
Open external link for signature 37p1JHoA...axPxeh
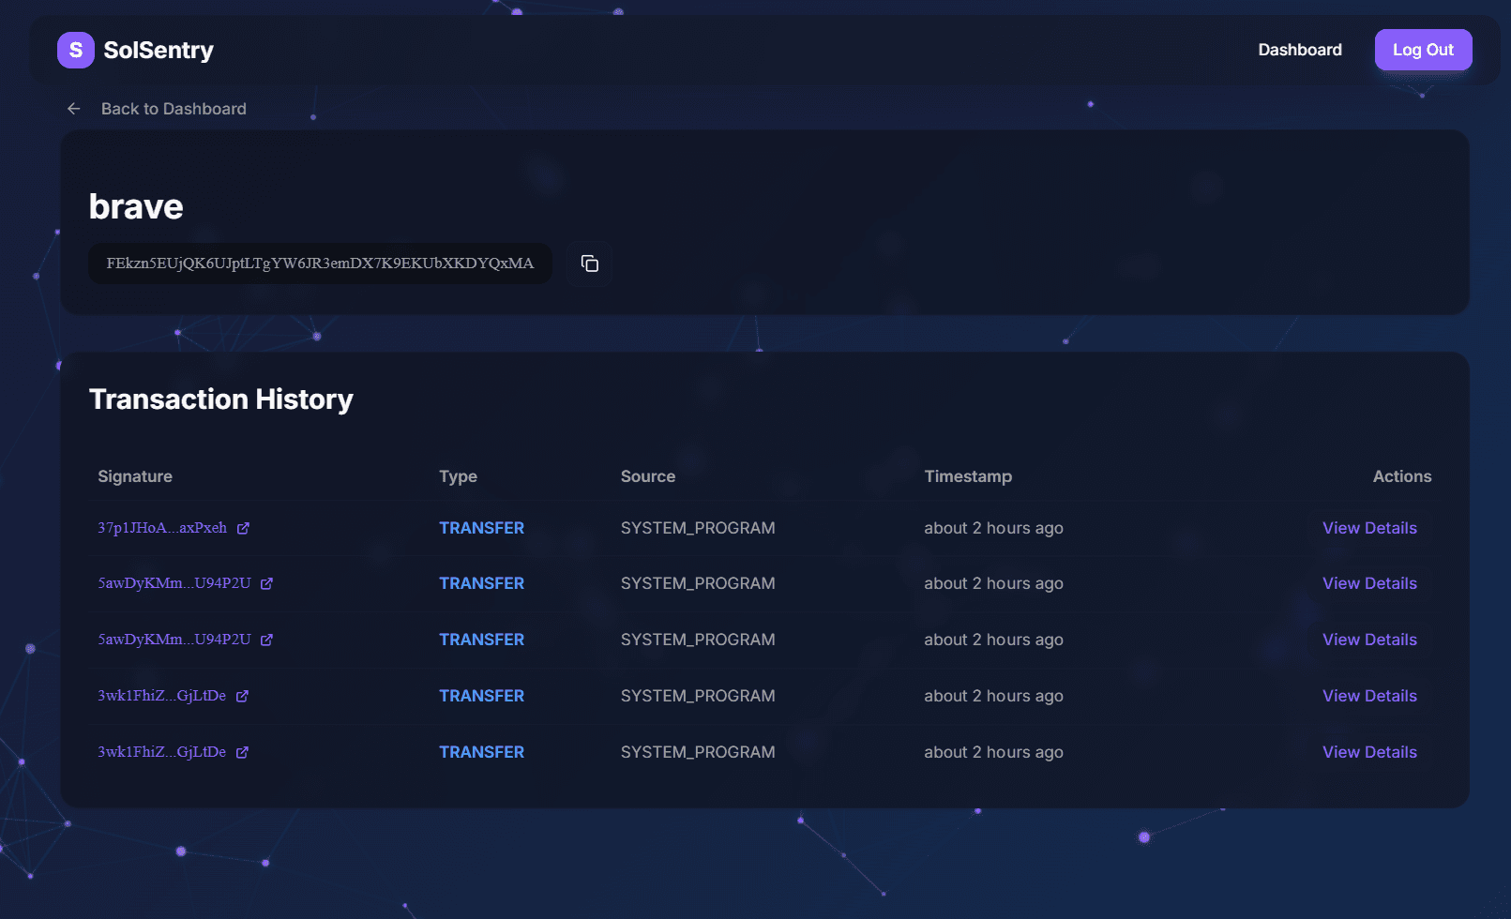[x=243, y=527]
